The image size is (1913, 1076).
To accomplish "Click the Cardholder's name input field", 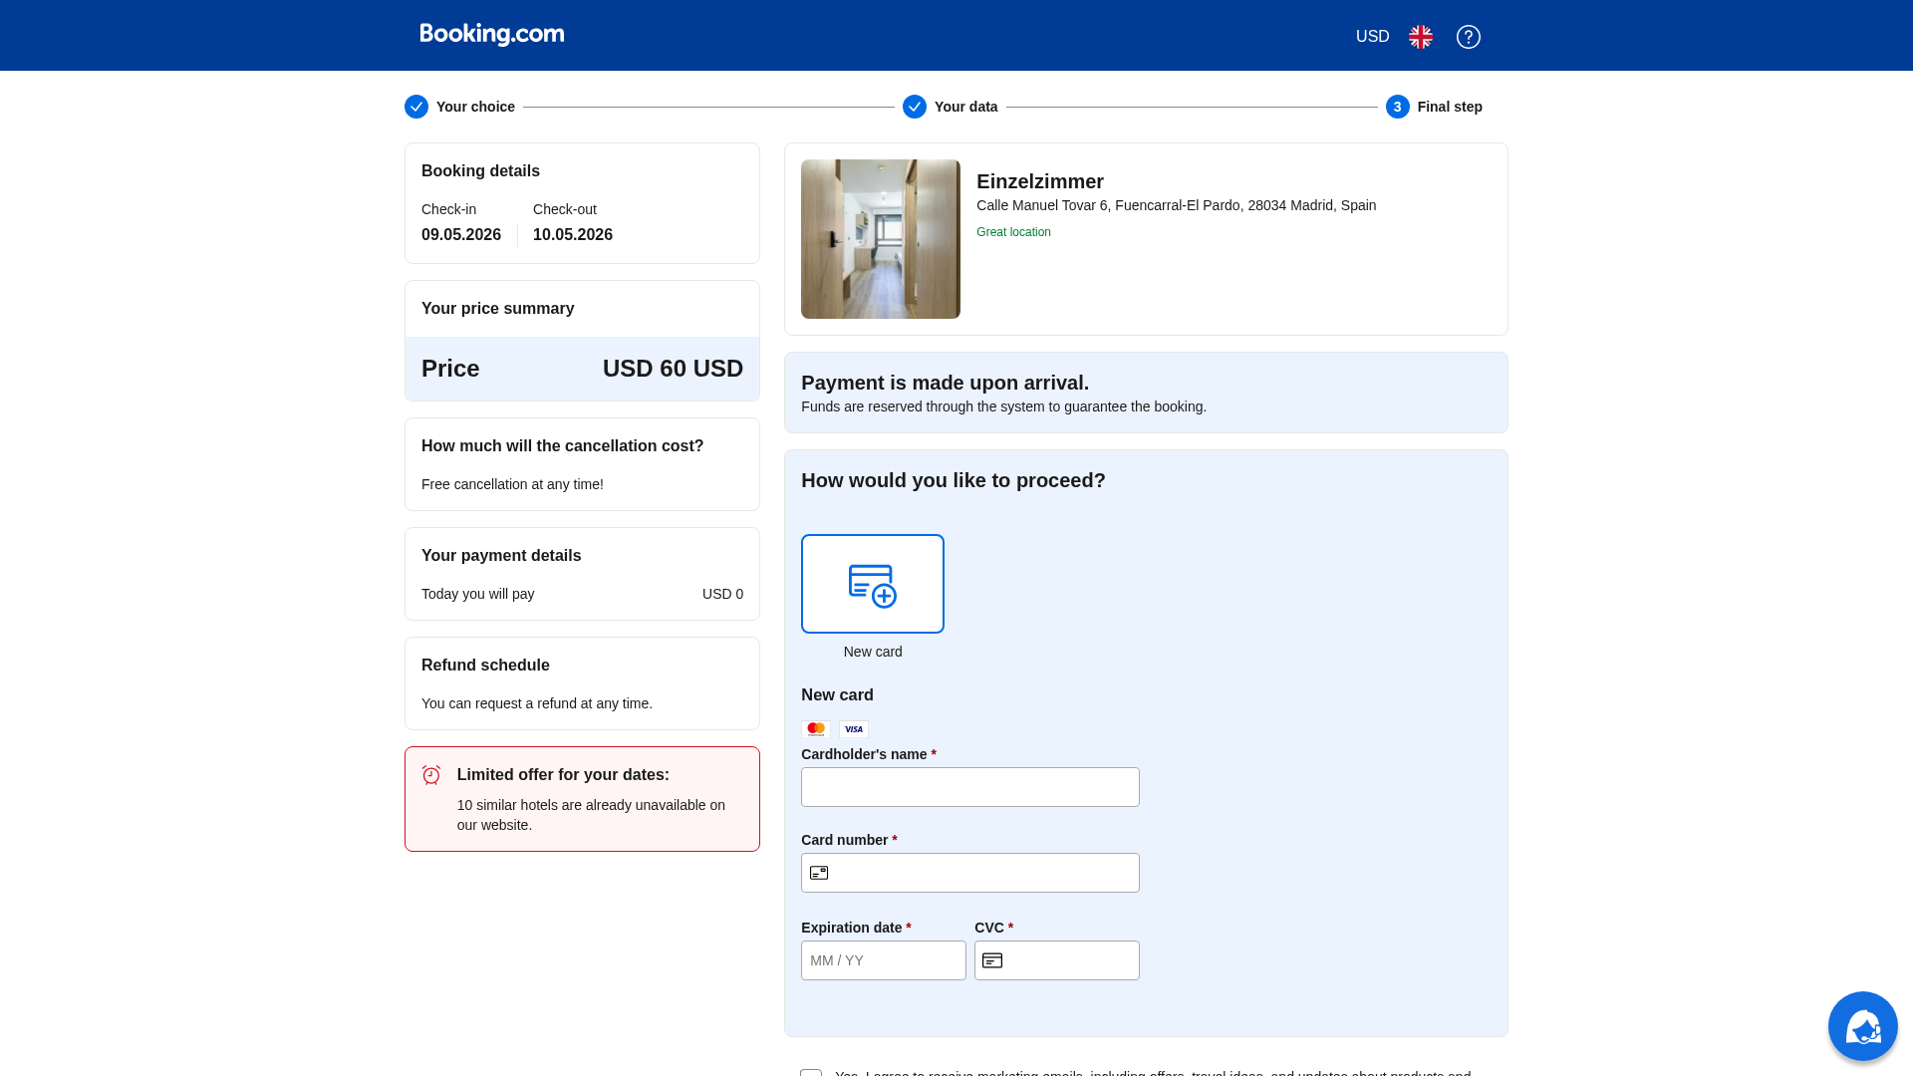I will tap(969, 786).
